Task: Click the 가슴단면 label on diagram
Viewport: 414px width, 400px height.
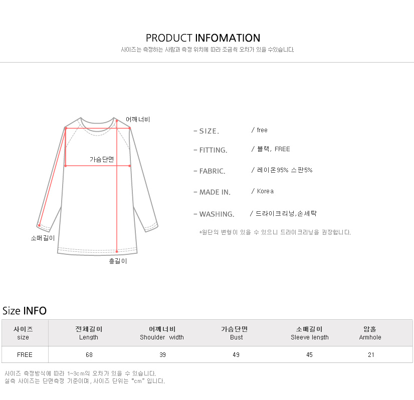Action: [102, 159]
